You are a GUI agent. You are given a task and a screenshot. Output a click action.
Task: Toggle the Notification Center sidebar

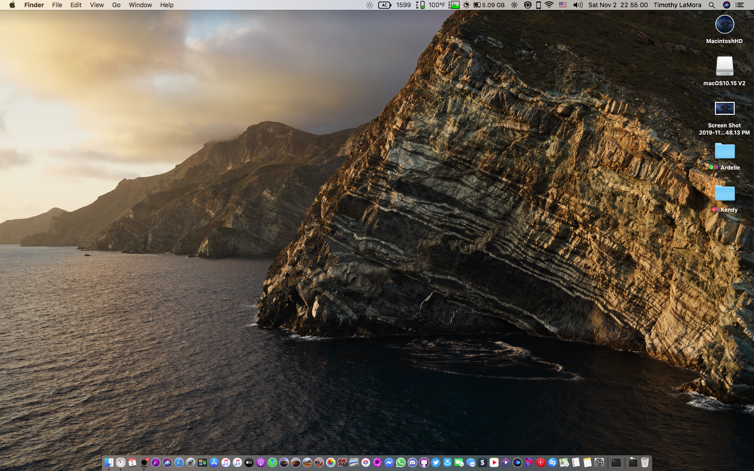(740, 5)
